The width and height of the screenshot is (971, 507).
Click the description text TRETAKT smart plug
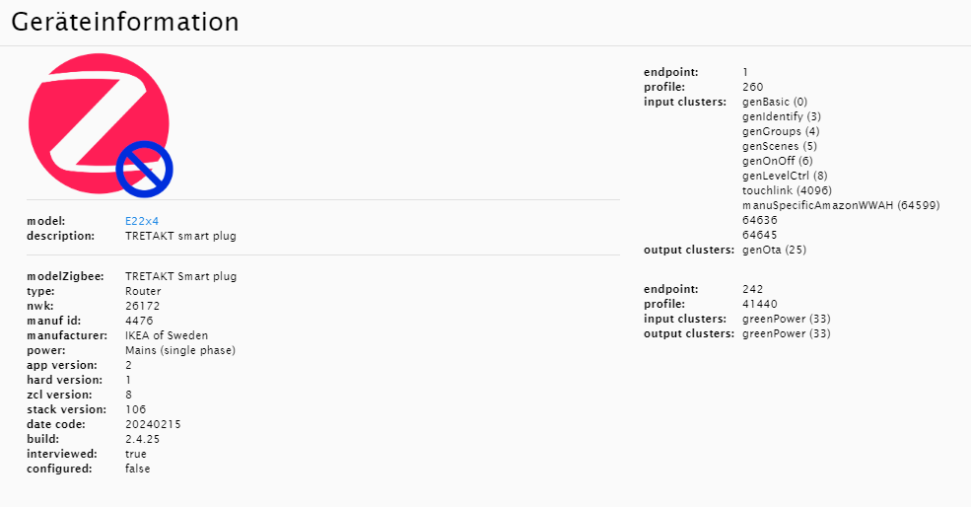click(x=180, y=236)
